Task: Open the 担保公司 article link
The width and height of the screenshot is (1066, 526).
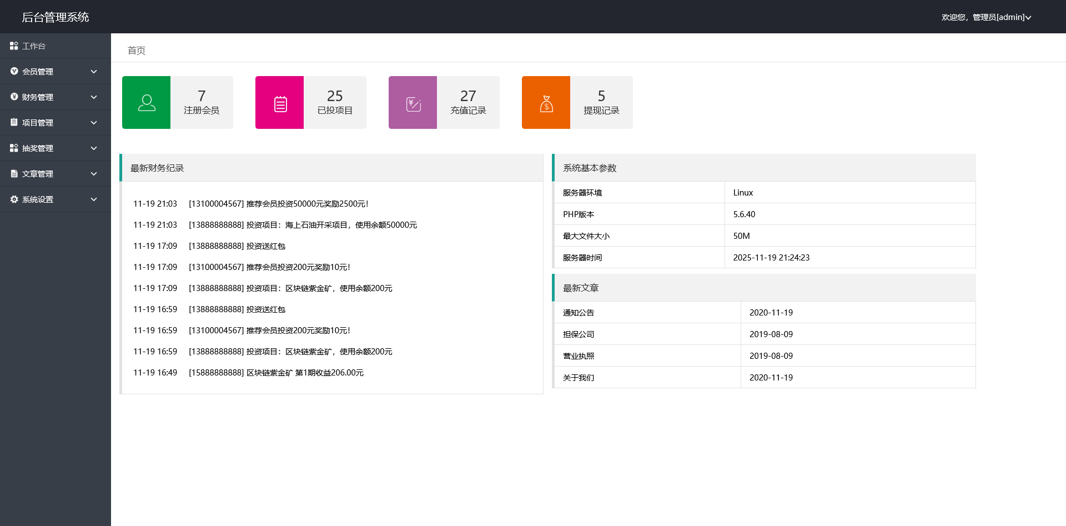Action: point(579,334)
